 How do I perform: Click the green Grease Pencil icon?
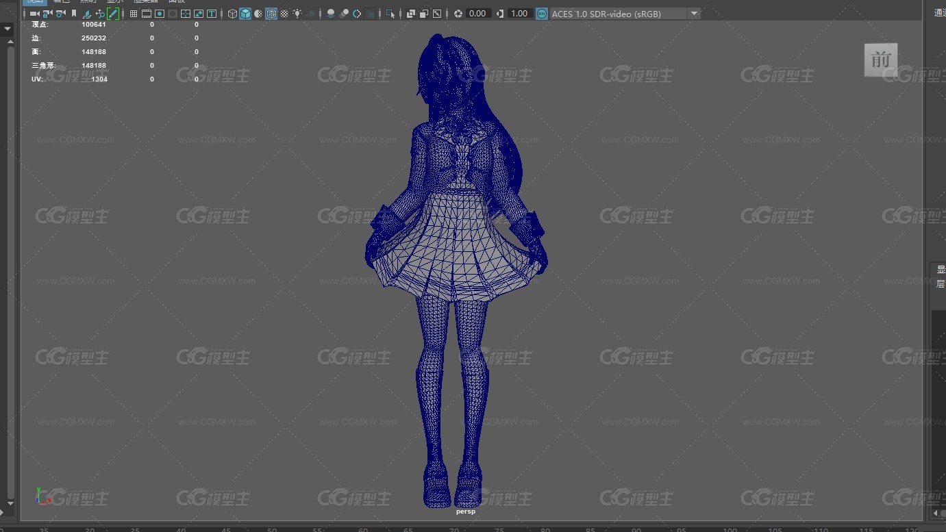(113, 14)
